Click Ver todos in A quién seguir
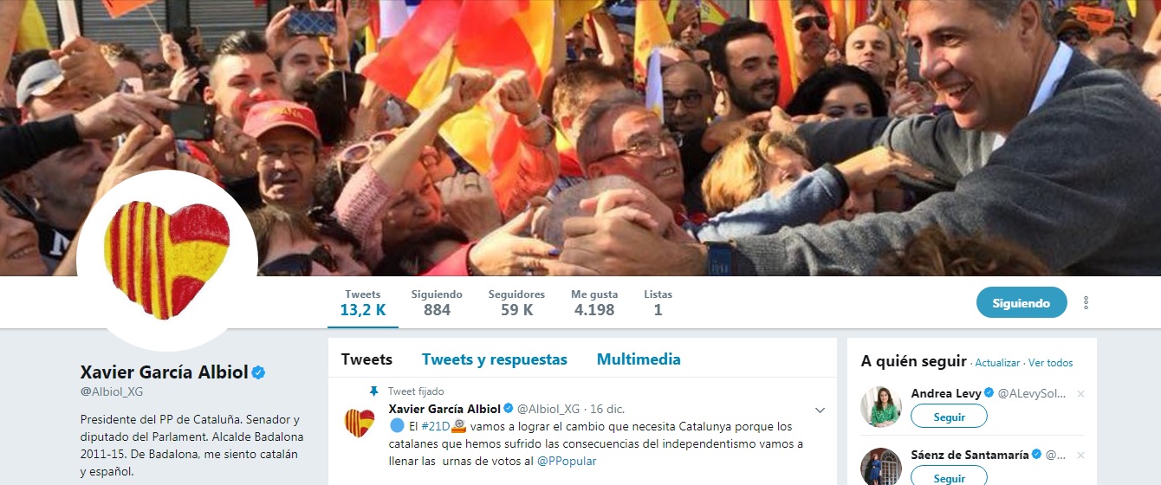This screenshot has height=485, width=1161. [1050, 363]
